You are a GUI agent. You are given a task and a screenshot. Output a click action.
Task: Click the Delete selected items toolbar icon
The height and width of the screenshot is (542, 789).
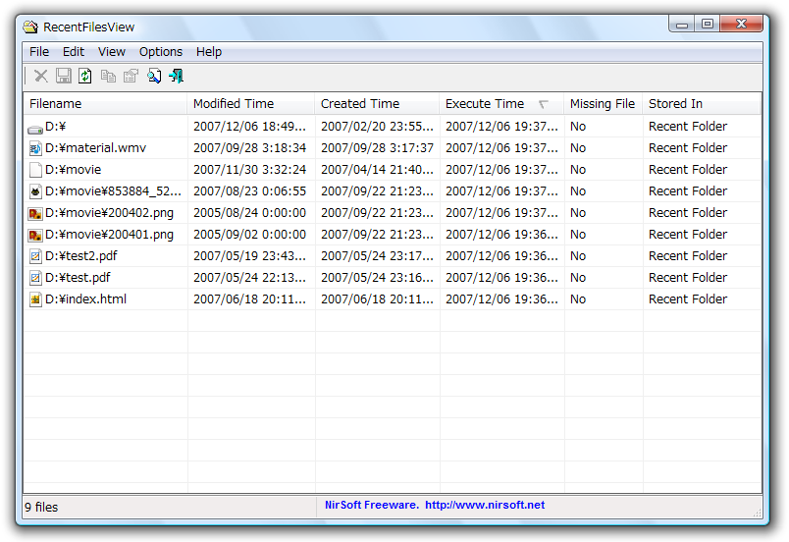[x=41, y=76]
